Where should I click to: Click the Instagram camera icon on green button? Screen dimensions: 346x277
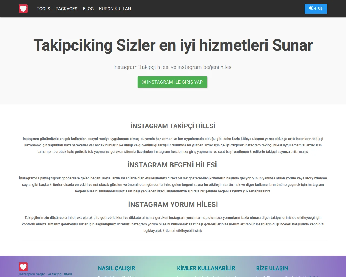click(144, 82)
